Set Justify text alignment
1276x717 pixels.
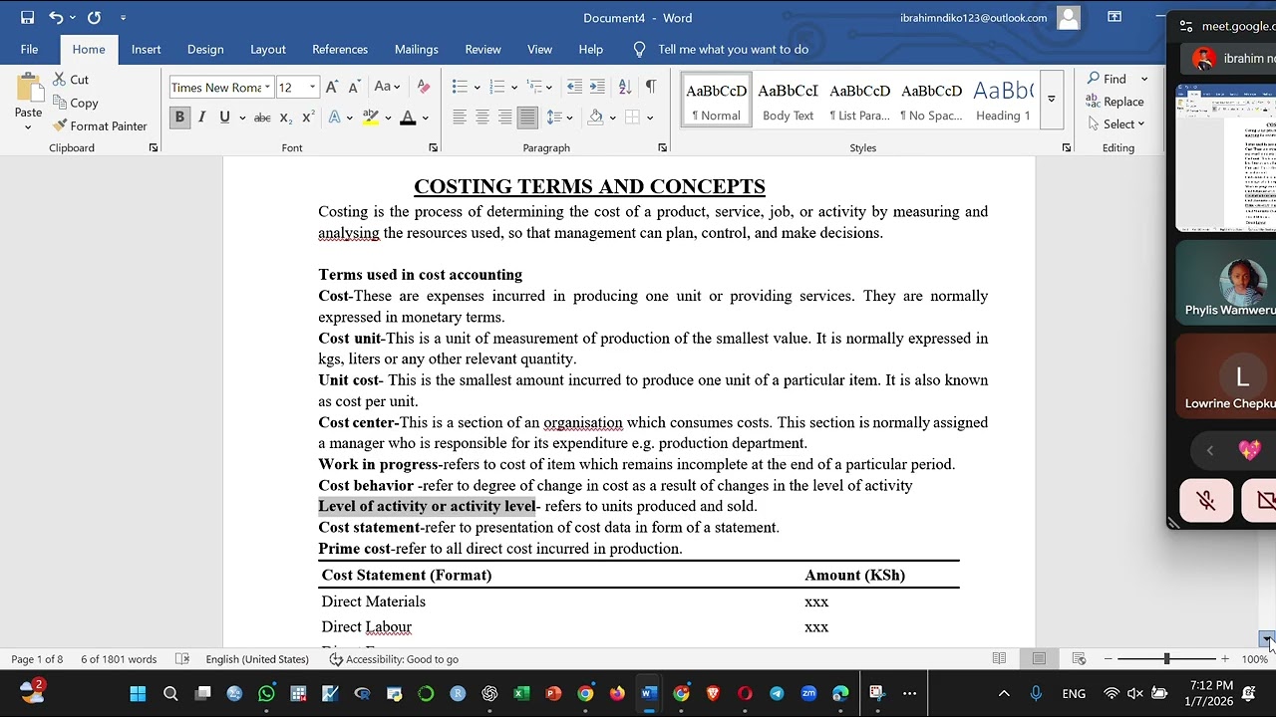[527, 118]
